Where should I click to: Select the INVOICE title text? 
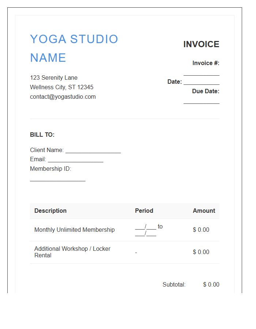coord(201,44)
